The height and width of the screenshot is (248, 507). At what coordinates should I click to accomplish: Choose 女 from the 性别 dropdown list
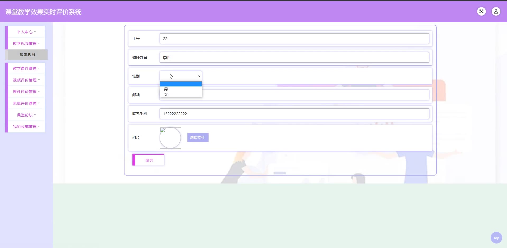tap(181, 94)
